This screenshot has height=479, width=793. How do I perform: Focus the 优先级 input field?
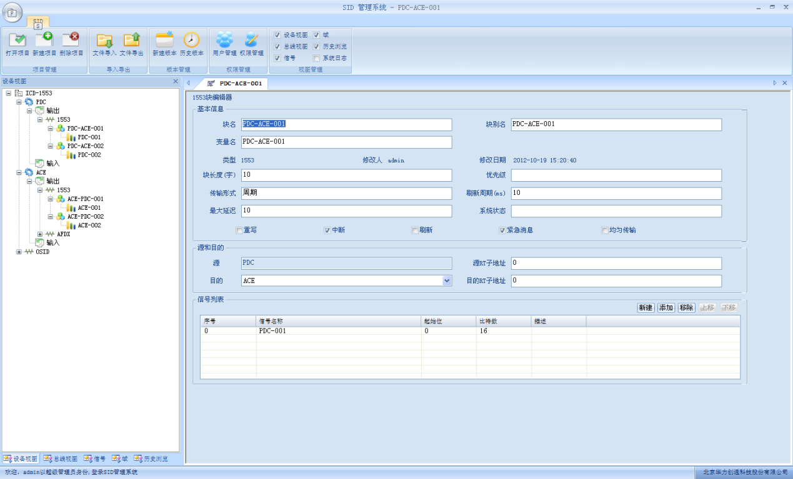click(x=616, y=175)
